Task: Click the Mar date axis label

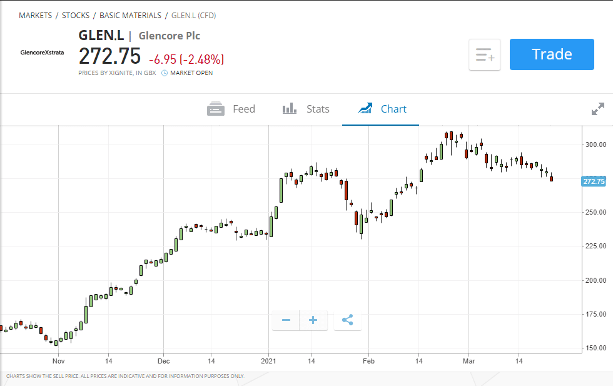Action: (x=469, y=361)
